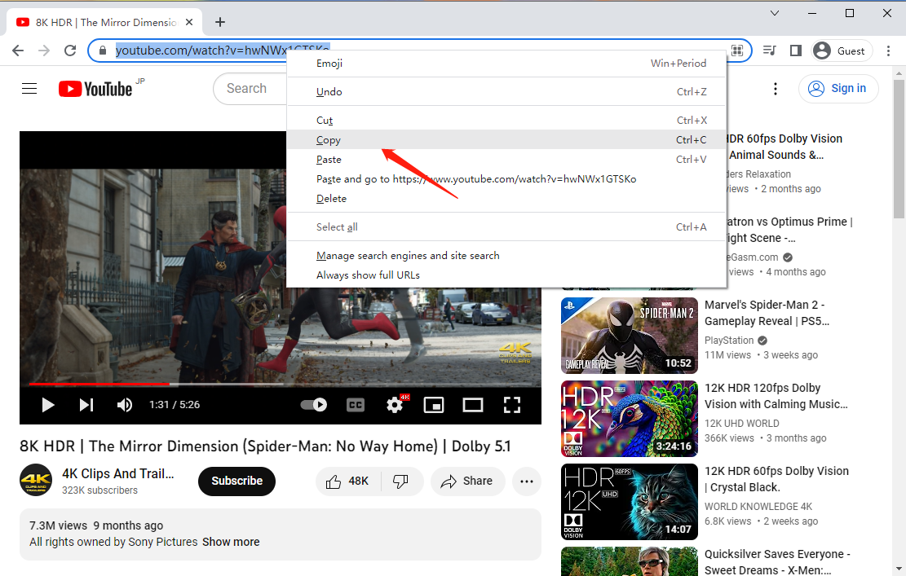Select Paste and go to YouTube URL
Image resolution: width=906 pixels, height=576 pixels.
pos(506,179)
